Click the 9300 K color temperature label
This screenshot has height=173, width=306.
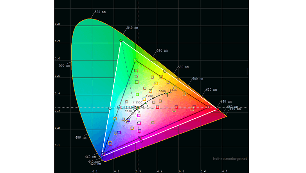click(x=128, y=111)
